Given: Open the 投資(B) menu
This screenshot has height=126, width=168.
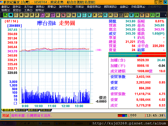Looking at the screenshot, I should click(80, 7).
